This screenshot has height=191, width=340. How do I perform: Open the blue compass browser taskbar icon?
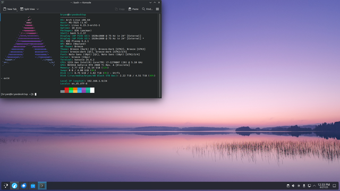[14, 186]
